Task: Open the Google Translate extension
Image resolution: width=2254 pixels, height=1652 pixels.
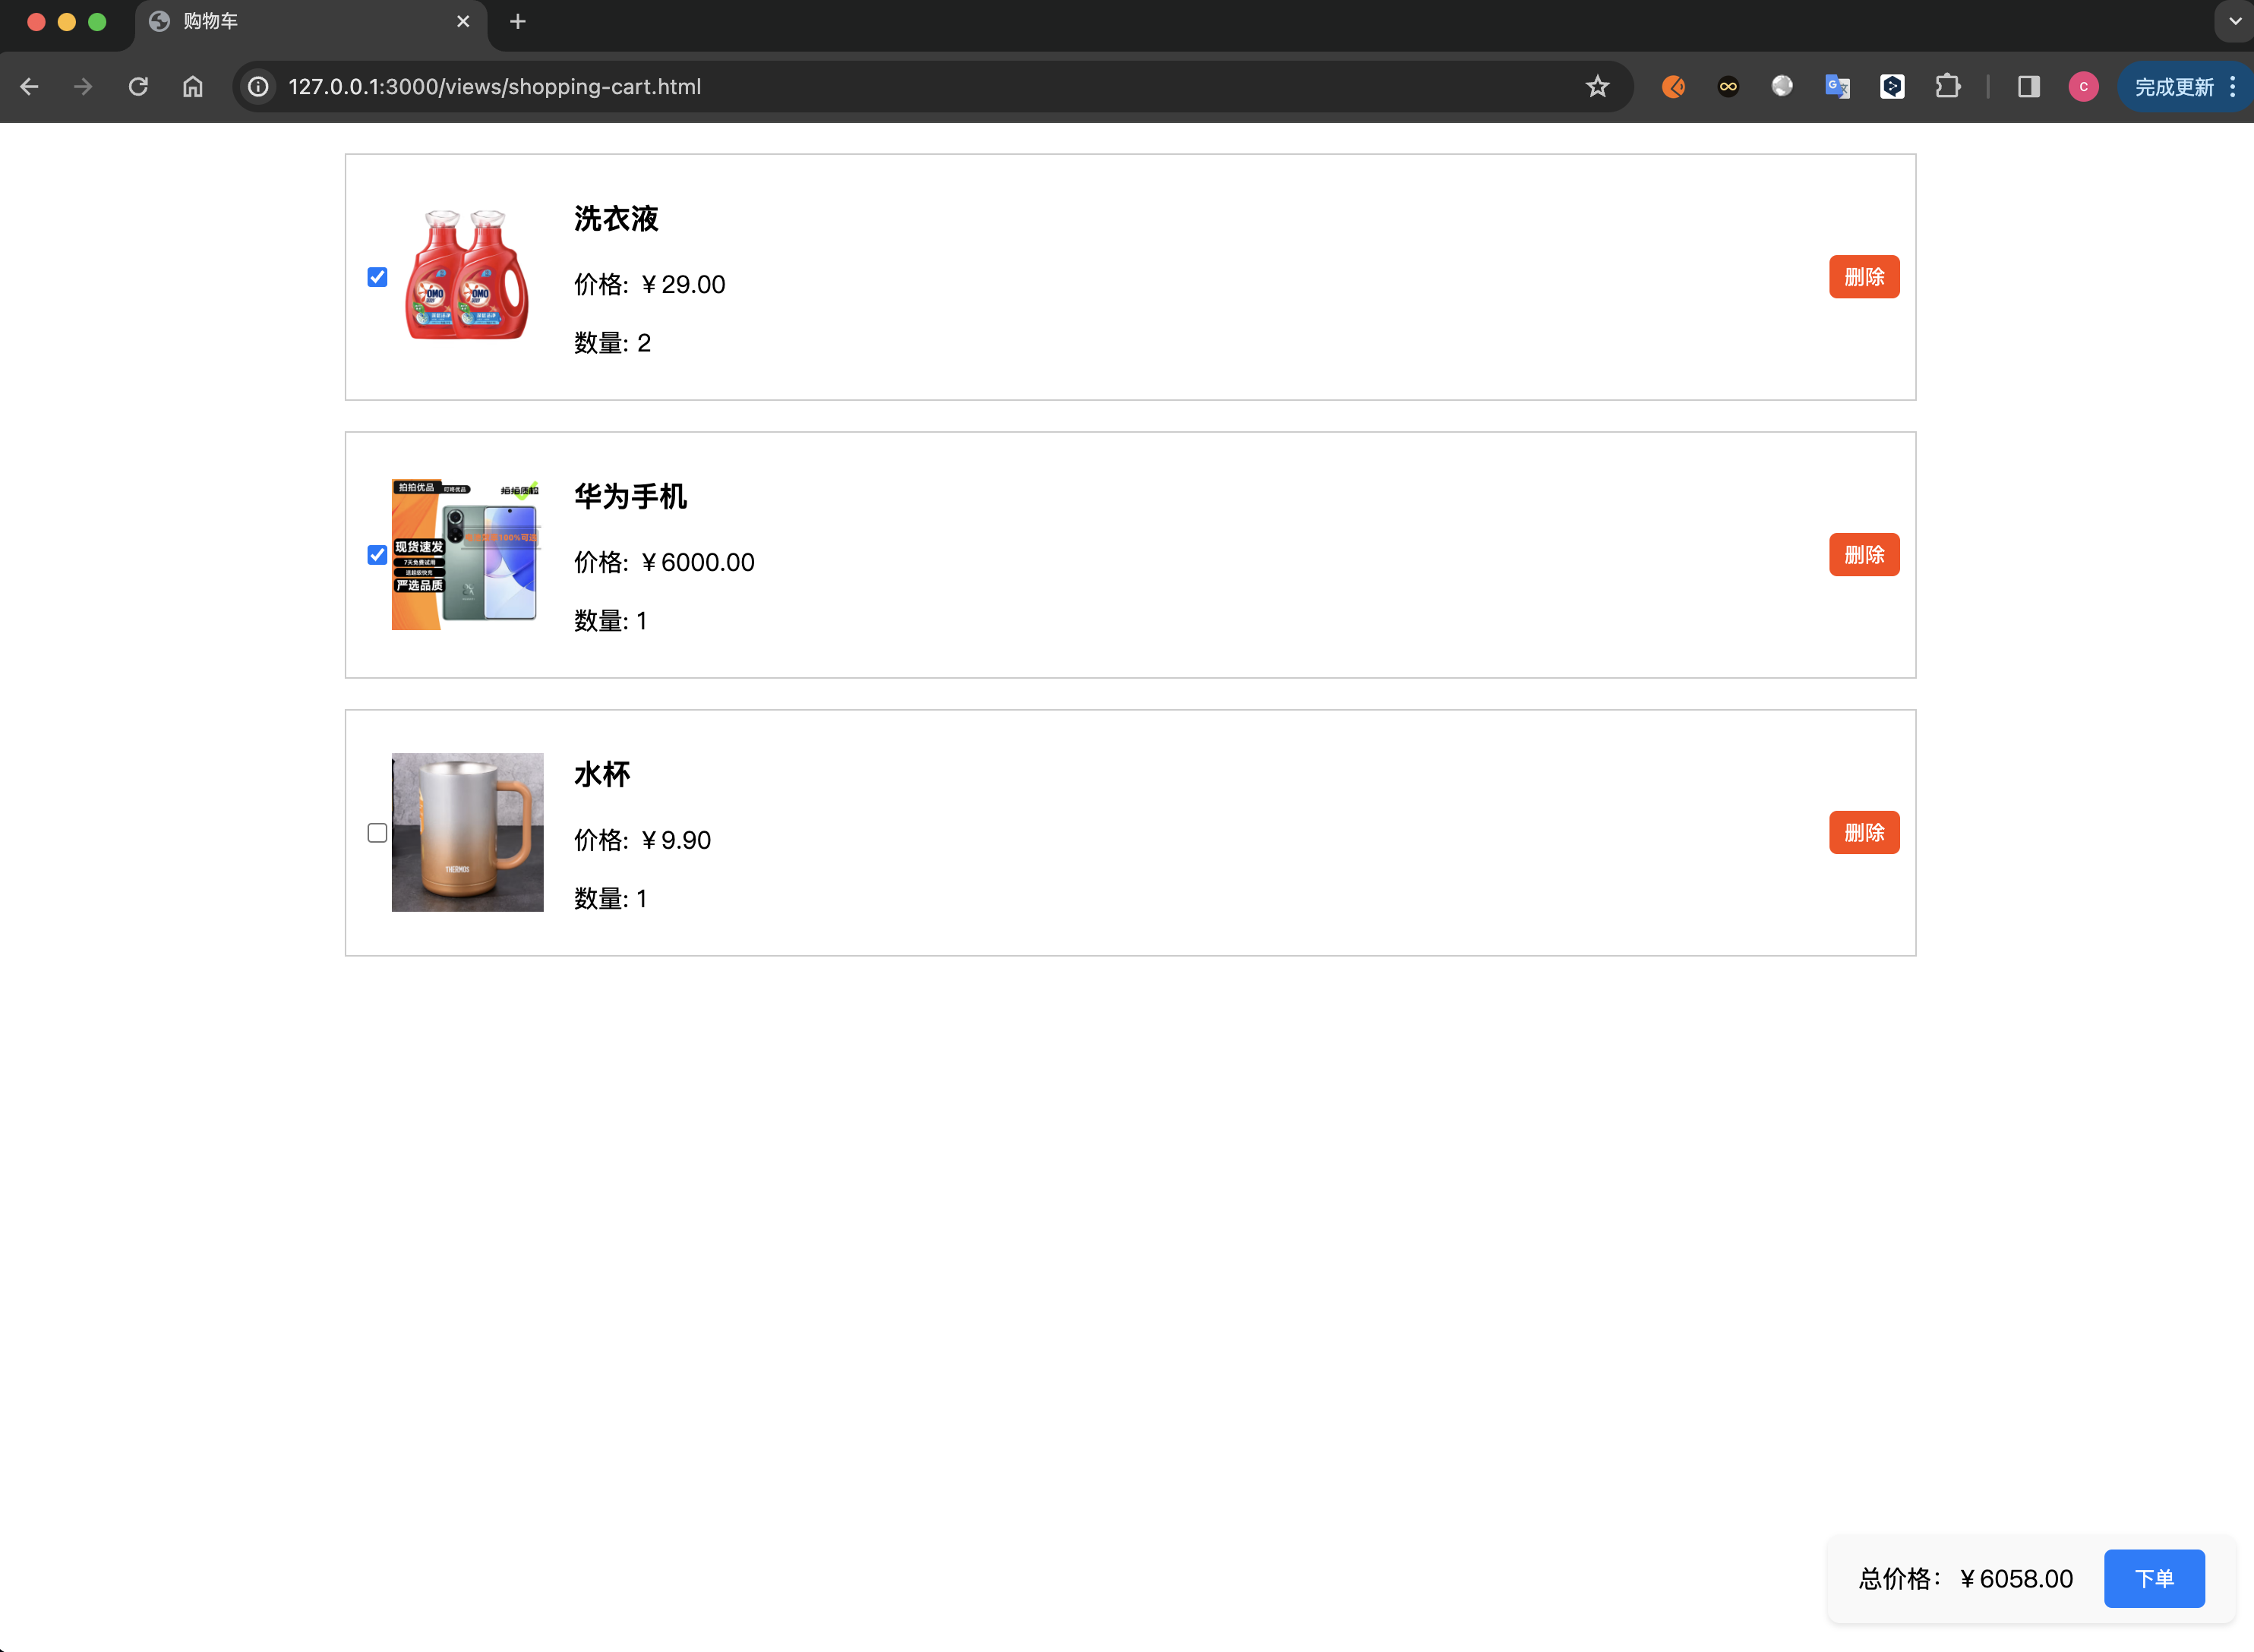Action: pos(1837,87)
